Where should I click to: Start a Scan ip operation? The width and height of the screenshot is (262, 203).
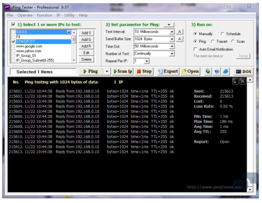tap(123, 71)
